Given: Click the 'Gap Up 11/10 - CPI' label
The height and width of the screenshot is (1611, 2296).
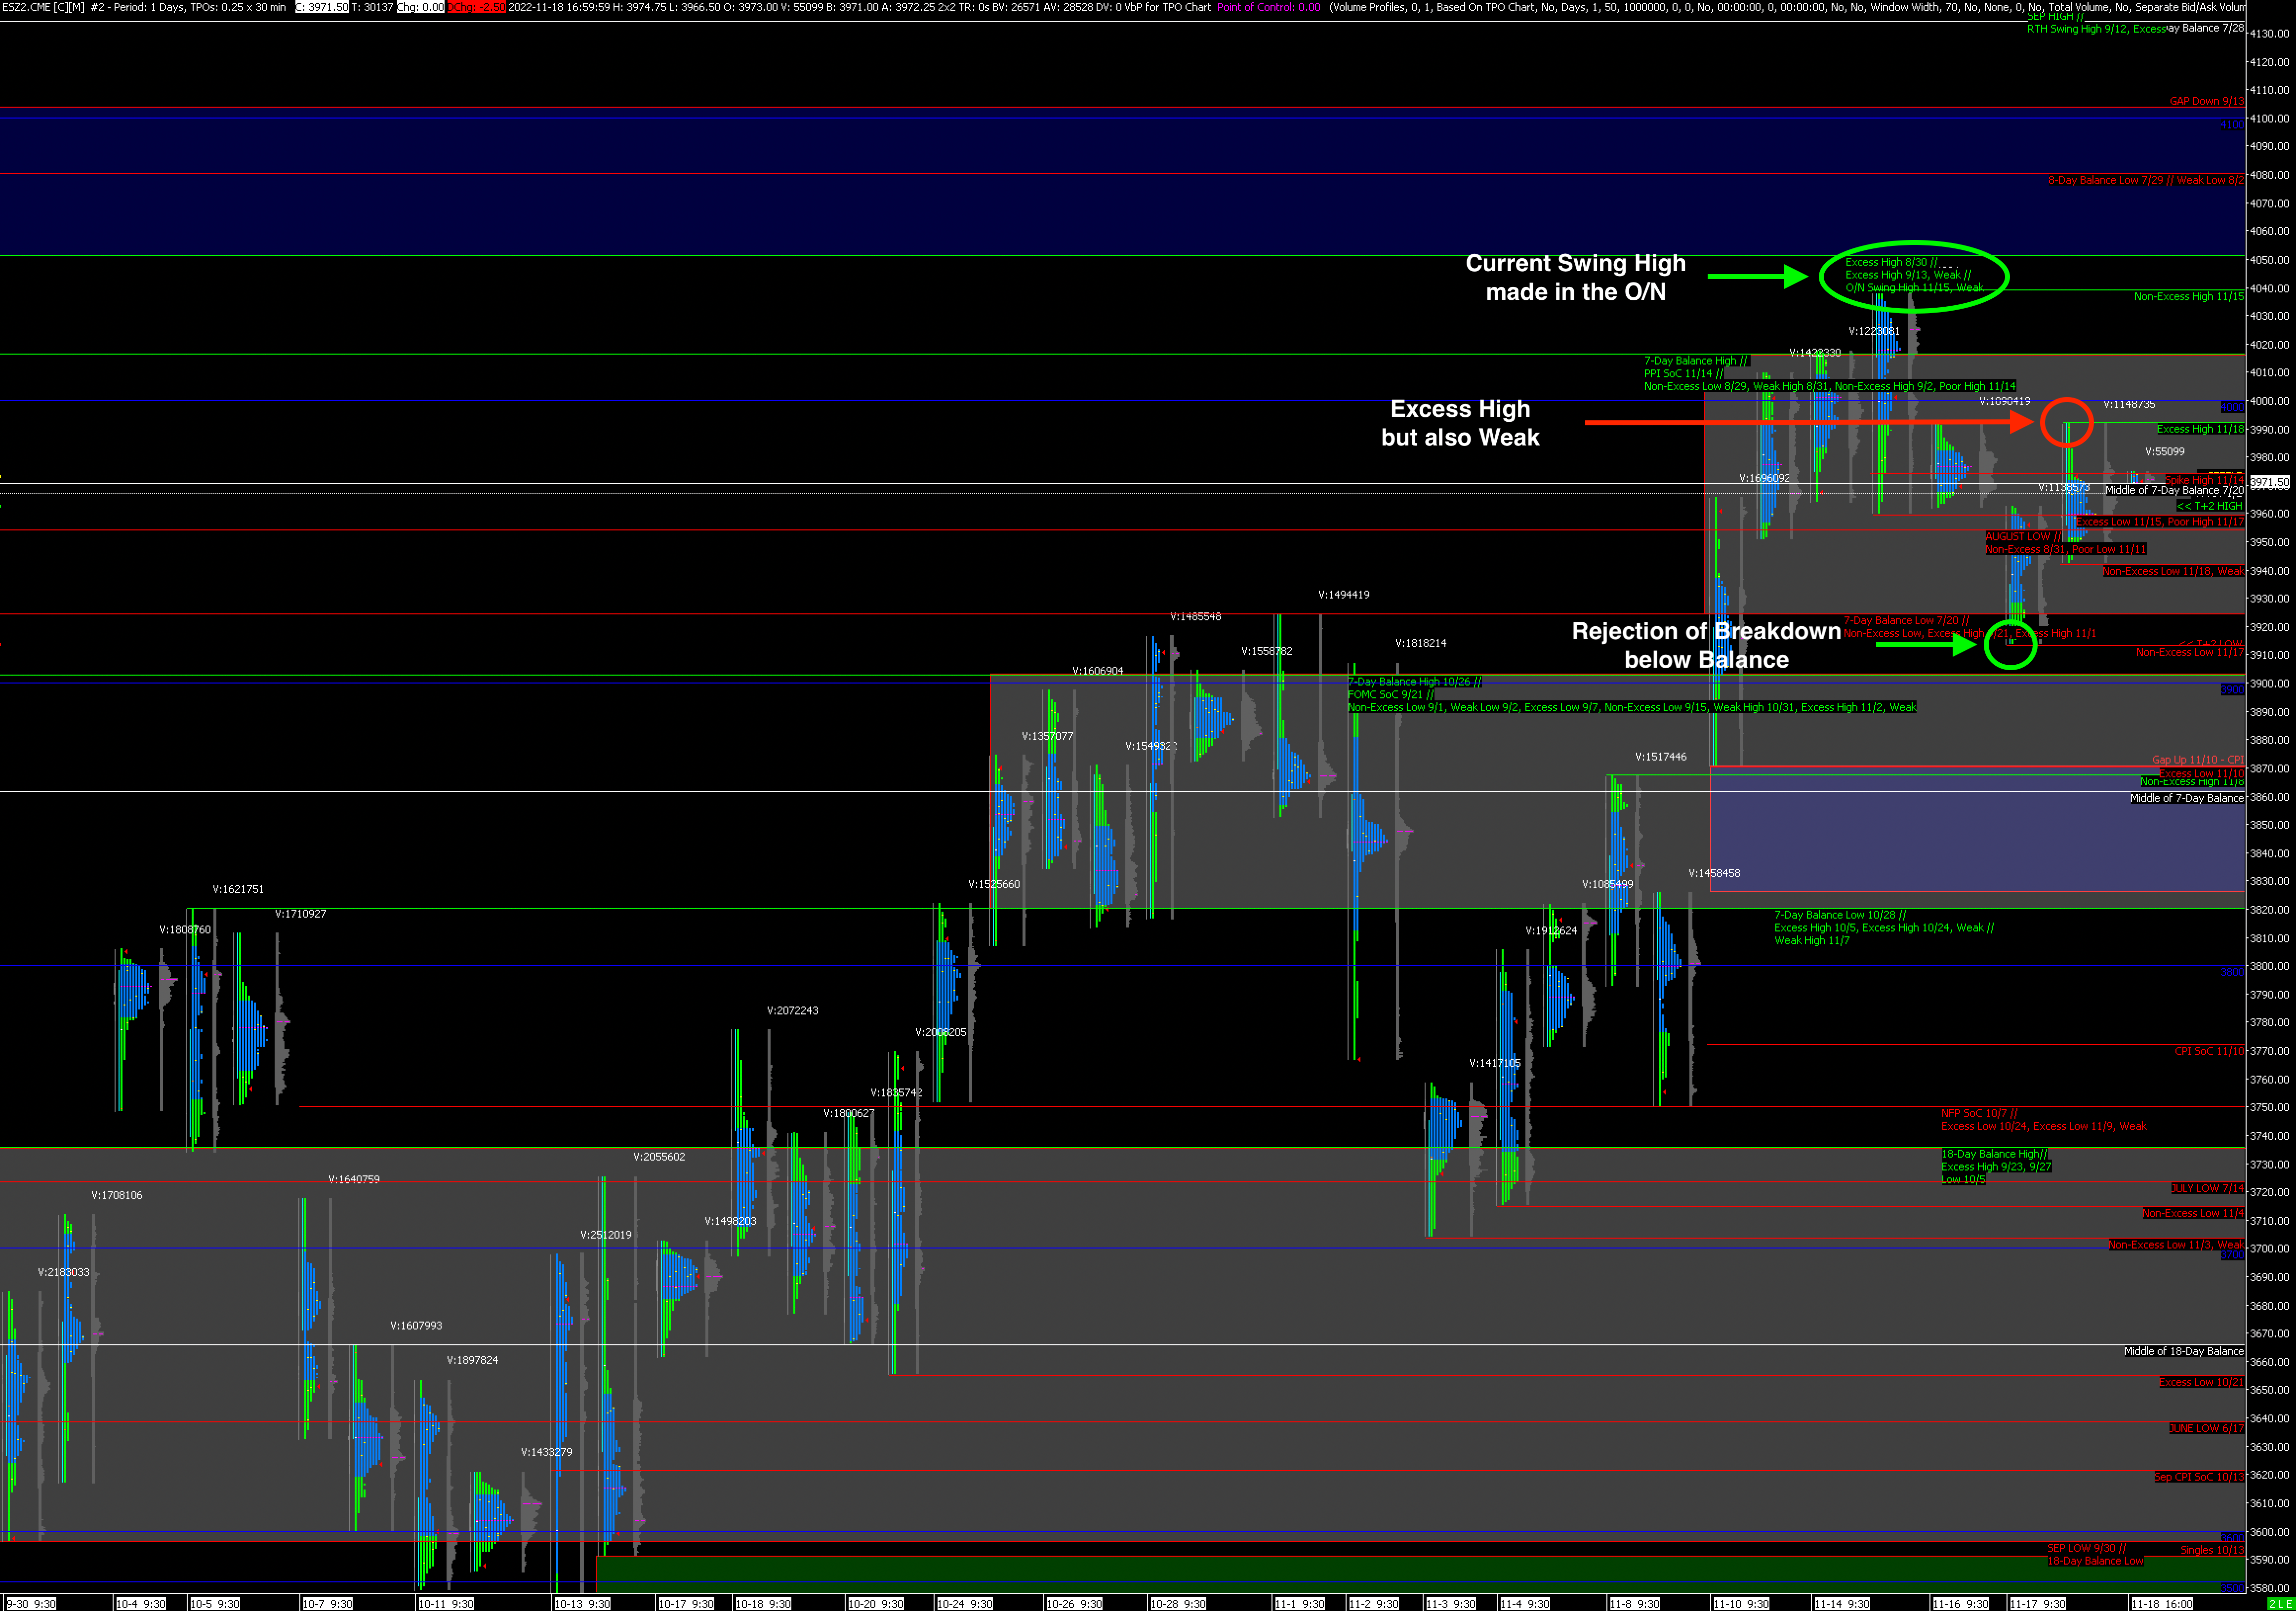Looking at the screenshot, I should click(x=2197, y=760).
